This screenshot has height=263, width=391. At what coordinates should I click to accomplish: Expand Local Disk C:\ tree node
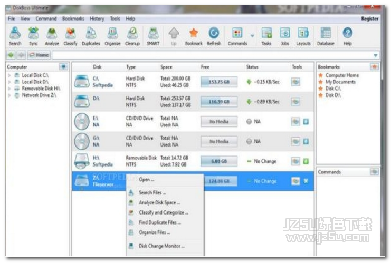pyautogui.click(x=9, y=75)
